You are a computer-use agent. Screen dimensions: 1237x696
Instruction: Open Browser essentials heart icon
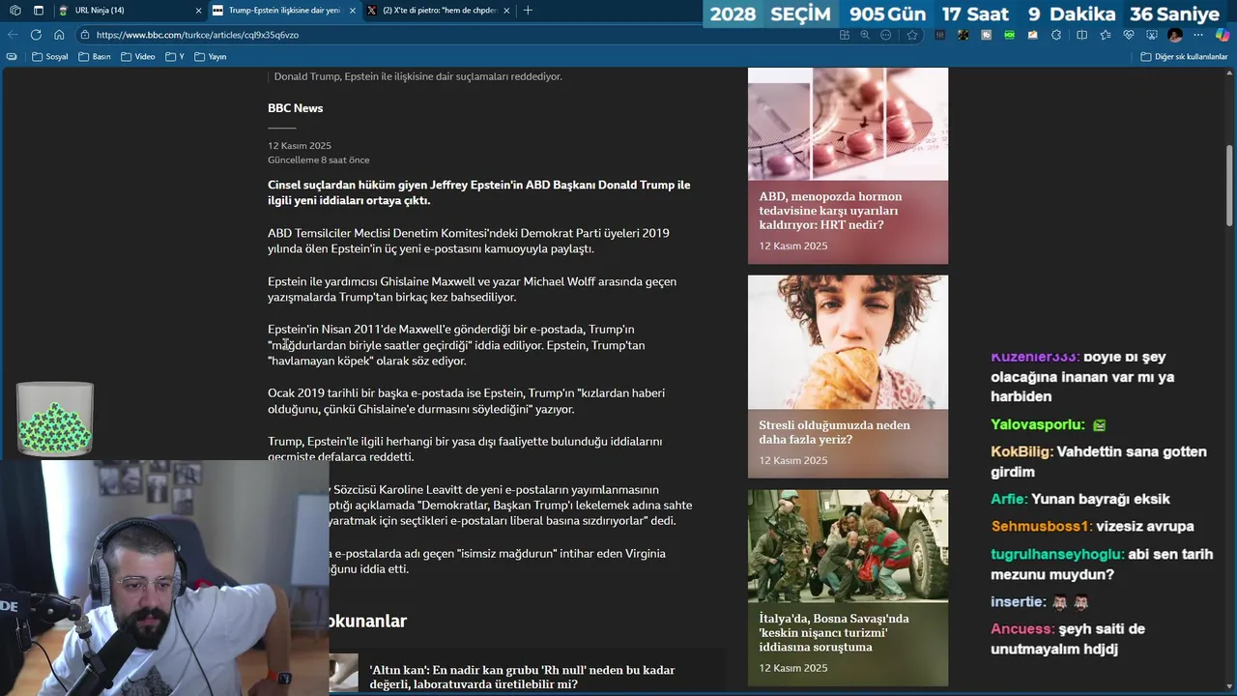coord(1128,35)
